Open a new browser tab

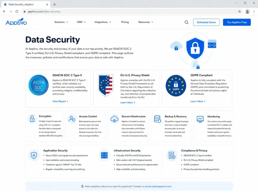pyautogui.click(x=54, y=5)
